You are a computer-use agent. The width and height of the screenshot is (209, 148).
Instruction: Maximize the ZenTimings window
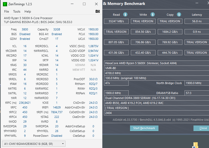[x=84, y=4]
